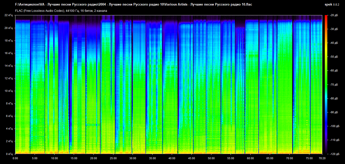The image size is (345, 164).
Task: Click the 70:00 time label
Action: pyautogui.click(x=289, y=158)
